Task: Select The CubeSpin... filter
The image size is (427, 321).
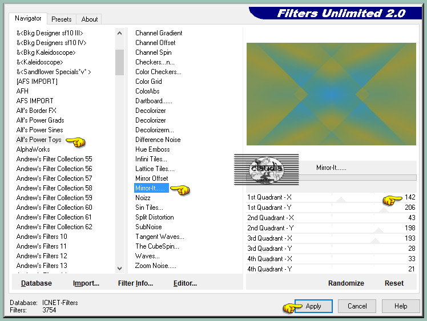Action: pos(158,246)
